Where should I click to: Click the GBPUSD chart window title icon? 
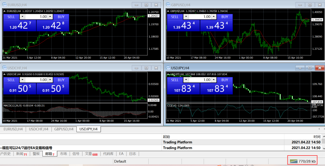168,4
